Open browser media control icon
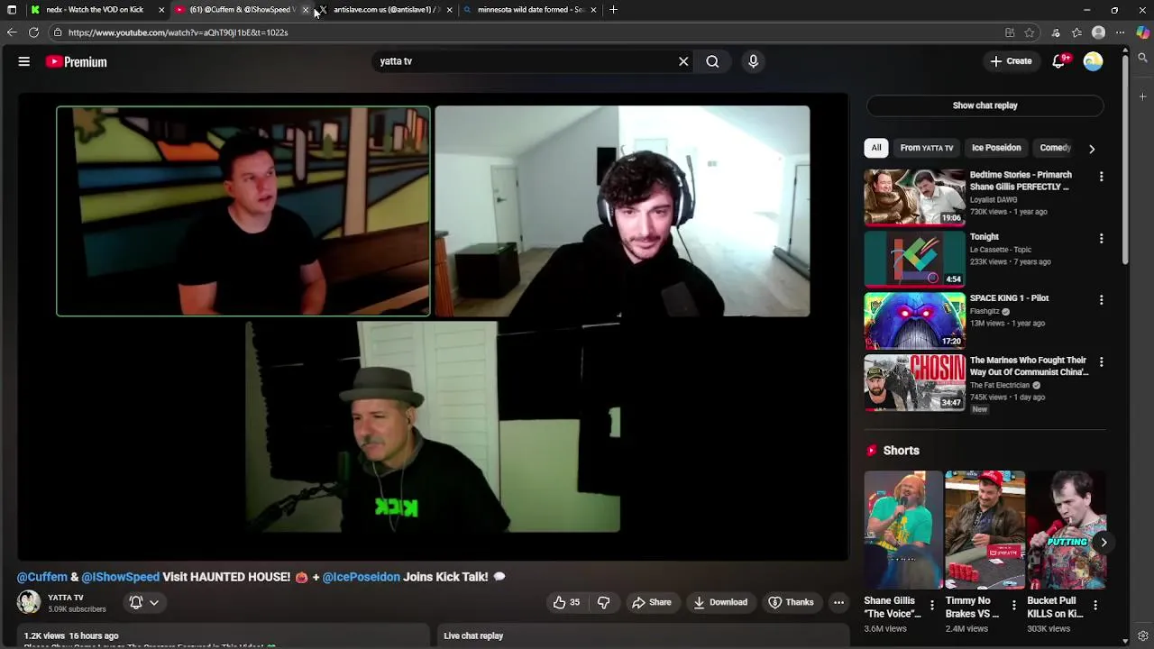The image size is (1154, 649). click(x=1056, y=32)
